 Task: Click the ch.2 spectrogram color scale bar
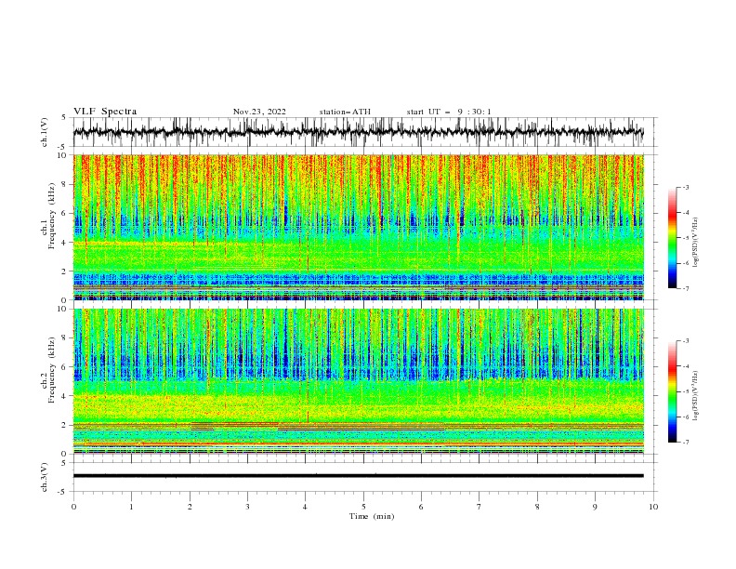672,391
